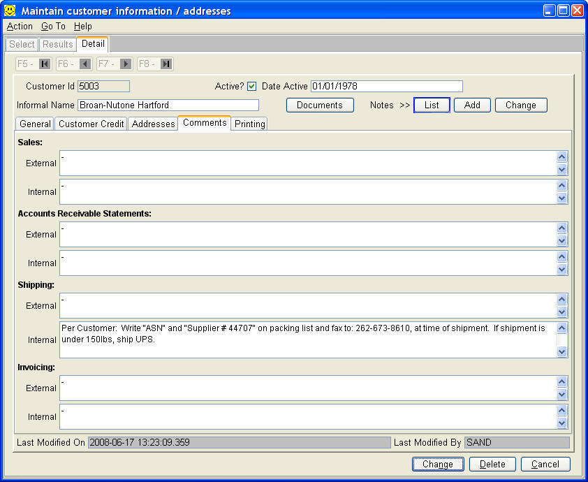Screen dimensions: 588x482
Task: Click into Shipping External text area
Action: click(308, 306)
